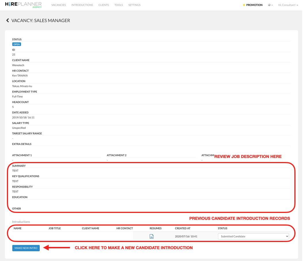Open the star-marked Promotion link

[x=253, y=5]
